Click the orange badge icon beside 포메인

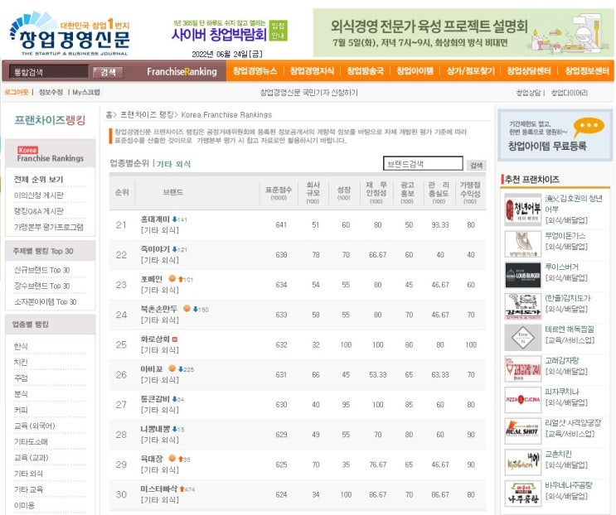(x=172, y=278)
